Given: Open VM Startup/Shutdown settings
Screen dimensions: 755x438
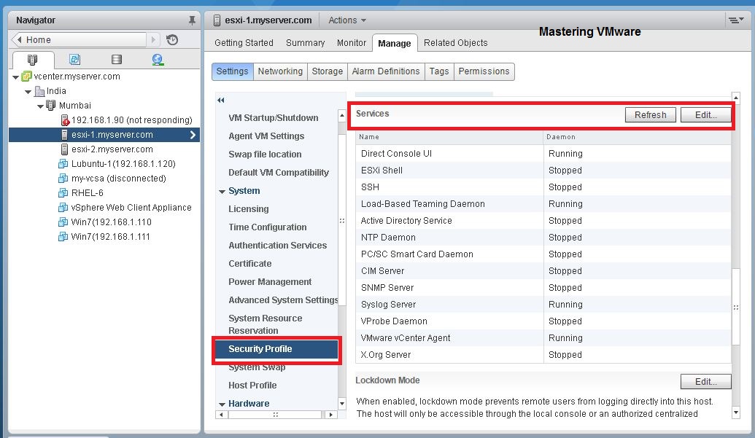Looking at the screenshot, I should (x=273, y=118).
